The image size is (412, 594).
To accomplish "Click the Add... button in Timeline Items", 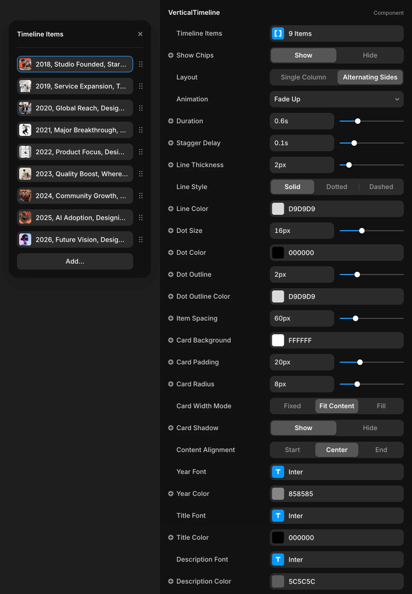I will (75, 261).
